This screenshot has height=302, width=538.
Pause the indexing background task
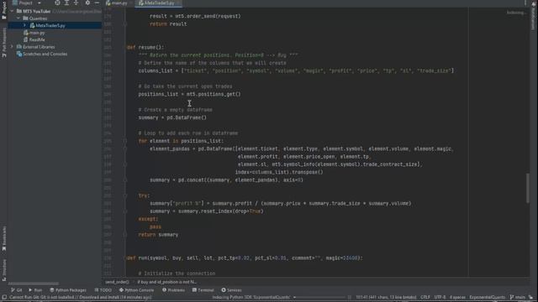(350, 297)
